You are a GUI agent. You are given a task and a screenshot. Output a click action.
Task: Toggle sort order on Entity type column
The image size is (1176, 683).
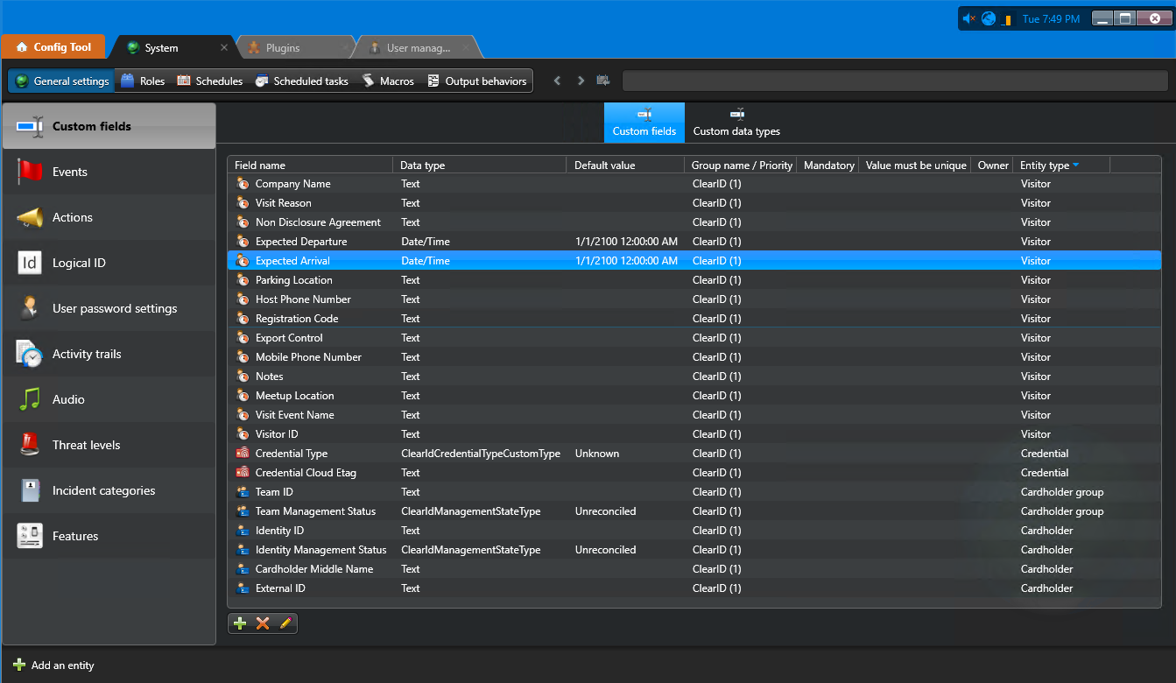point(1050,165)
